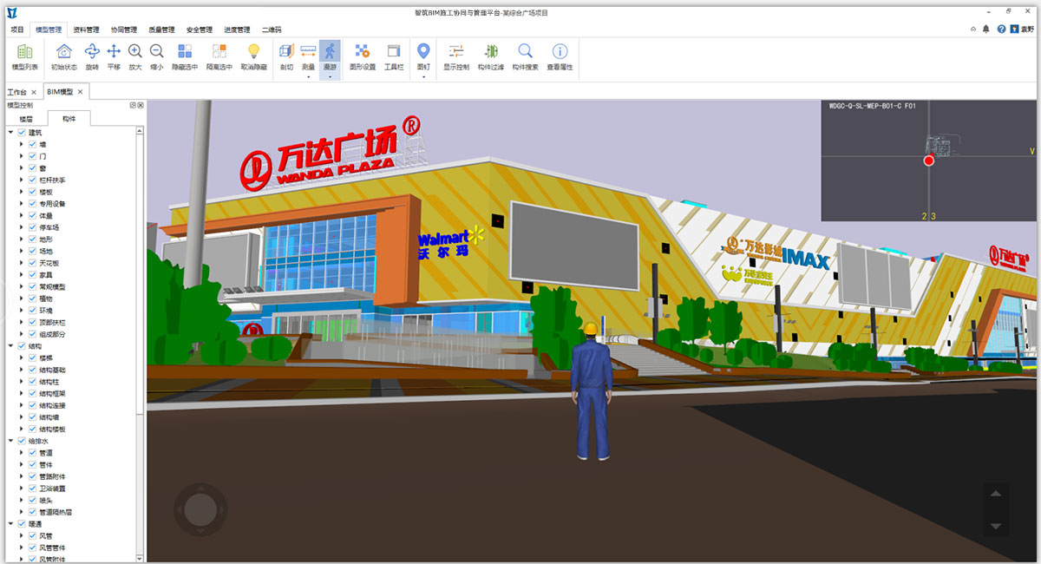Expand the 结构基础 tree node
This screenshot has height=564, width=1041.
[22, 370]
